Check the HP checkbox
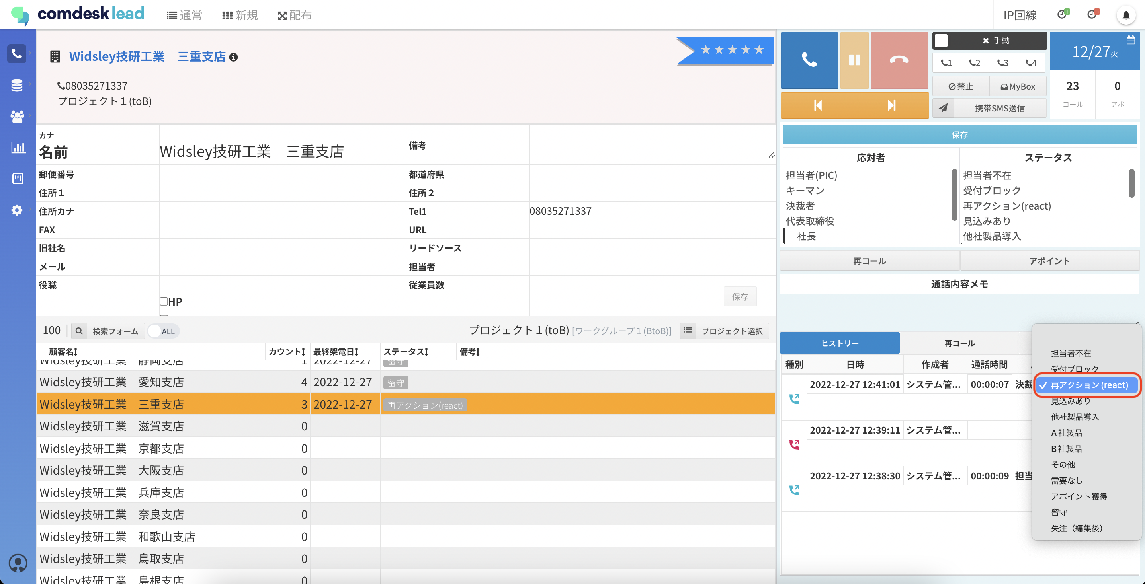This screenshot has width=1145, height=584. pos(164,302)
